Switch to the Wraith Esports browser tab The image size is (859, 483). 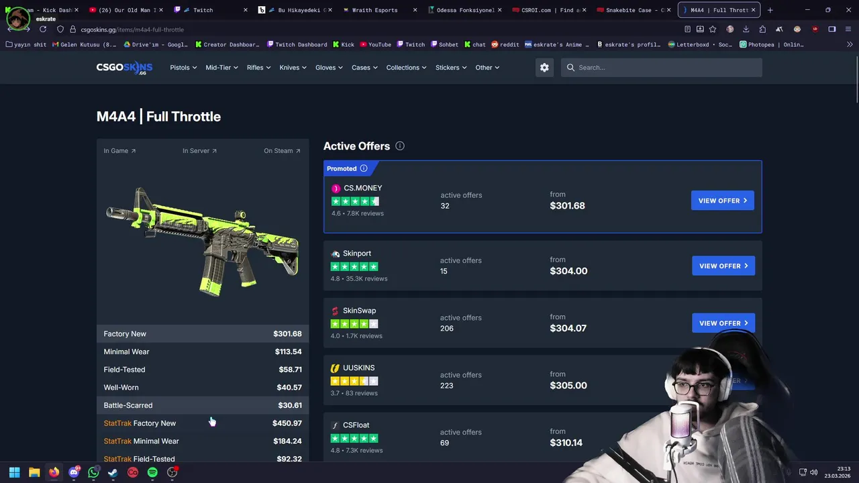pos(379,10)
